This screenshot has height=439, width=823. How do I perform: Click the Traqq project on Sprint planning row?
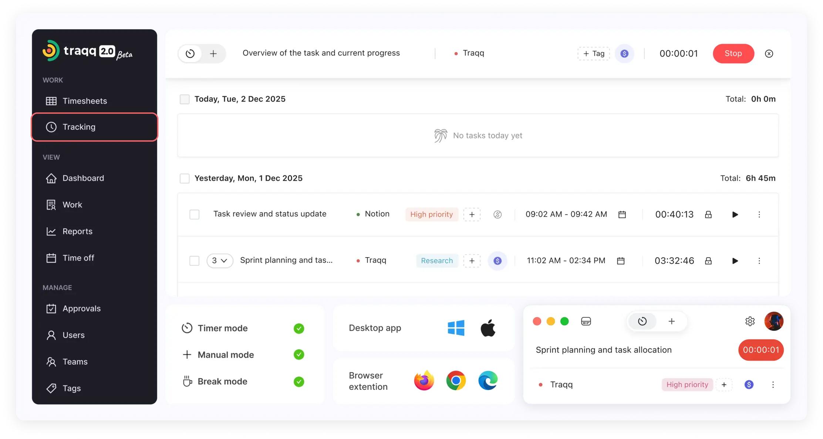(x=371, y=260)
